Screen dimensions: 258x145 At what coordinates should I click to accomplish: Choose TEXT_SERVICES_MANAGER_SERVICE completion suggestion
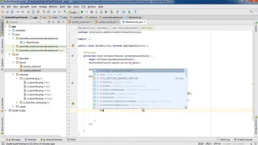tap(139, 78)
